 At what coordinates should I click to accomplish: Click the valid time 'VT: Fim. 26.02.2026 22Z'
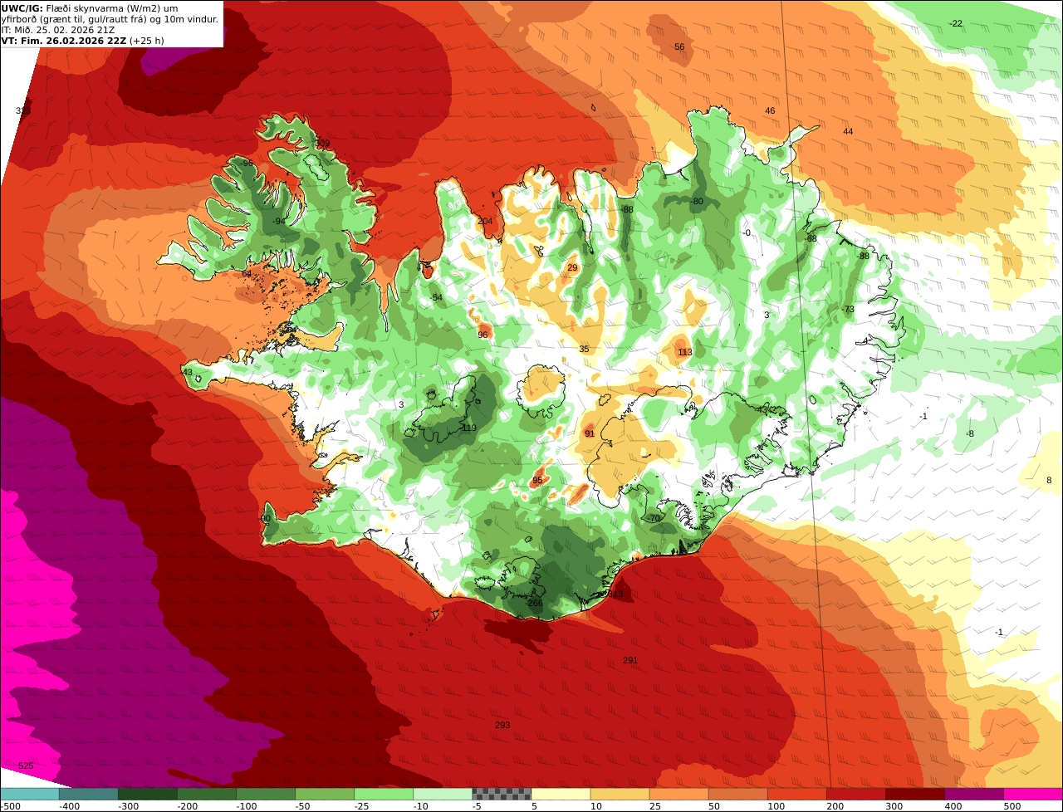pos(63,40)
